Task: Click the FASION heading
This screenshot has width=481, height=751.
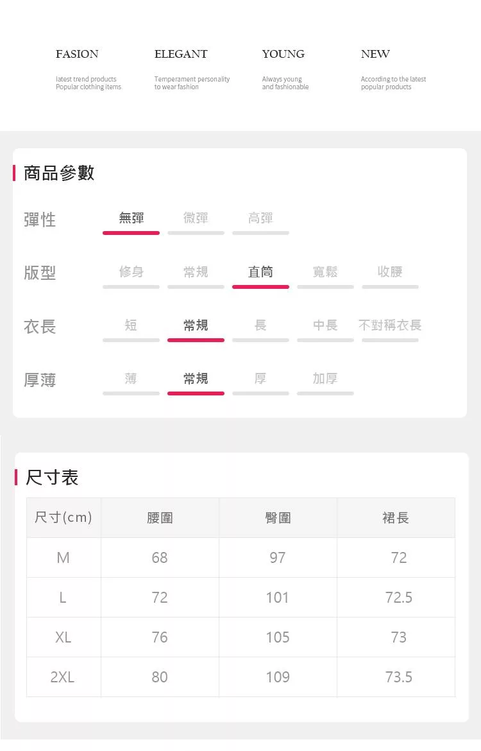Action: 77,55
